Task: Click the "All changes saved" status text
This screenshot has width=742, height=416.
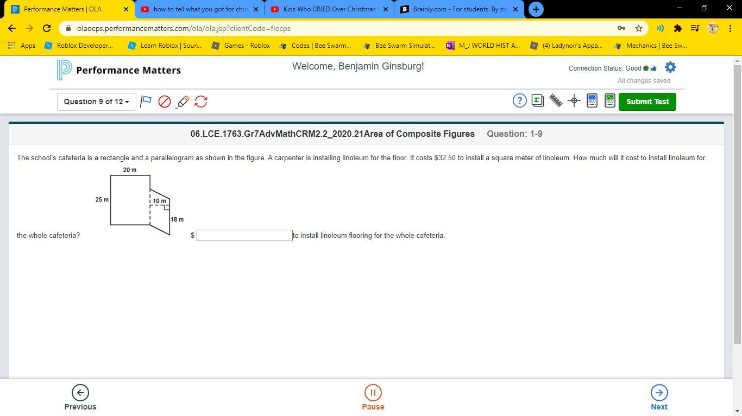Action: 644,81
